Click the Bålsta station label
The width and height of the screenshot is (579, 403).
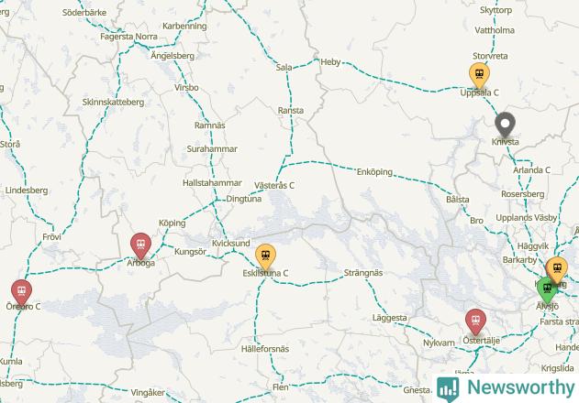coord(458,200)
